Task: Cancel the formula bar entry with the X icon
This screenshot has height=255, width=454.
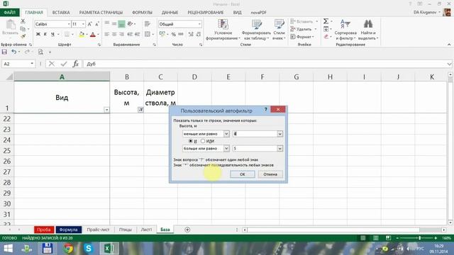Action: 52,64
